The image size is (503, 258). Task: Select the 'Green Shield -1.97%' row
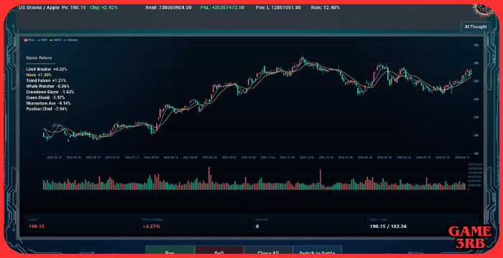click(45, 97)
